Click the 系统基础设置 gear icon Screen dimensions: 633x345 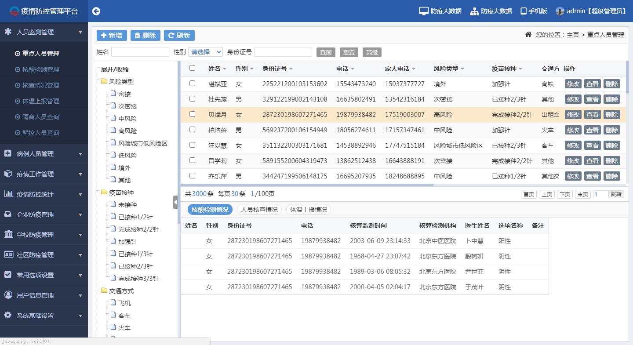coord(8,315)
